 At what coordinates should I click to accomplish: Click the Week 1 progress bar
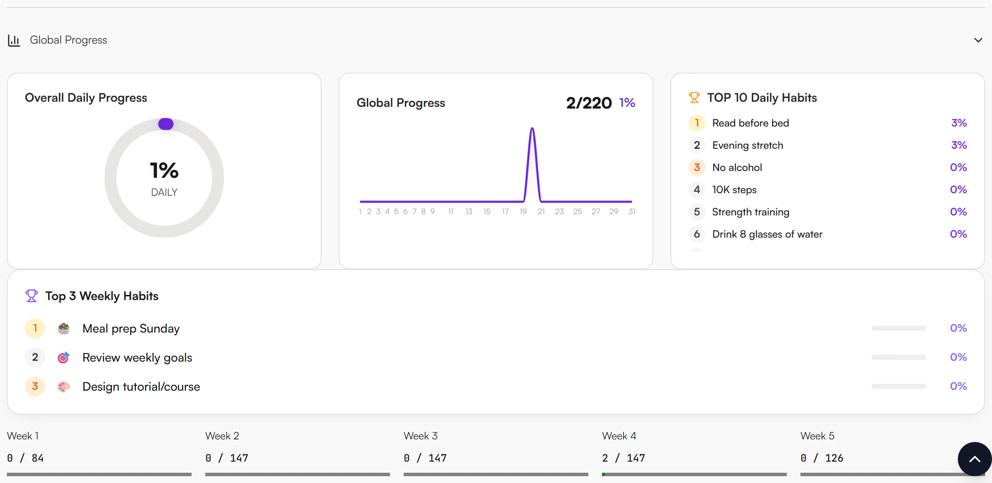pyautogui.click(x=99, y=474)
